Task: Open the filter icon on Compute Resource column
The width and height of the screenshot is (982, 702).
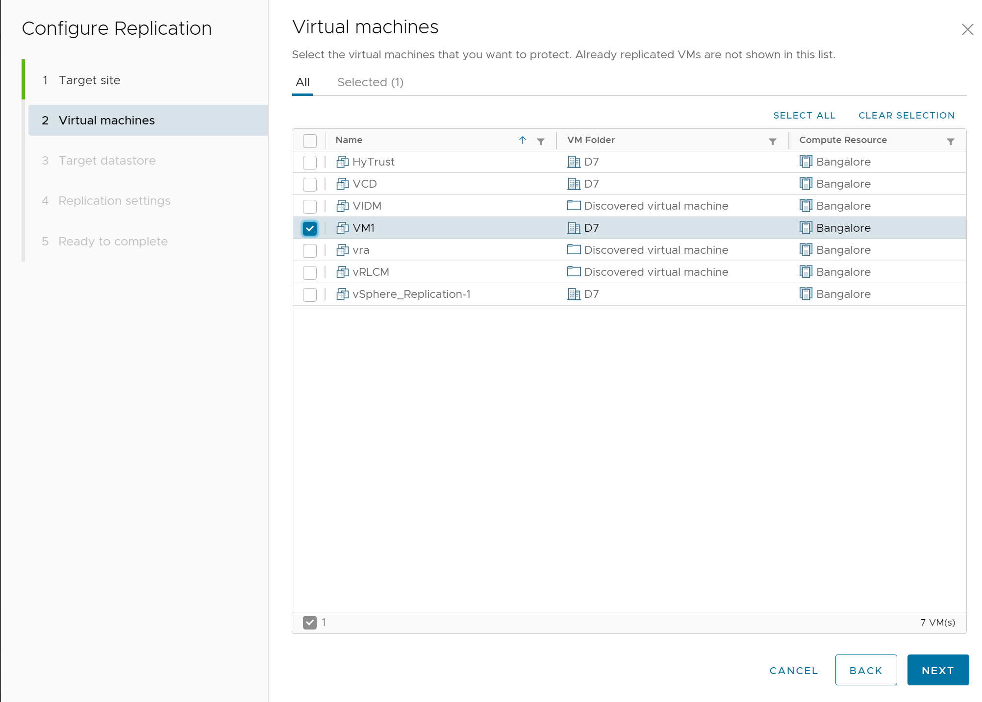Action: pos(950,141)
